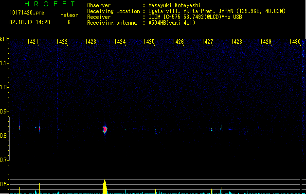The width and height of the screenshot is (306, 194).
Task: Click the kHz axis unit label
Action: [4, 39]
